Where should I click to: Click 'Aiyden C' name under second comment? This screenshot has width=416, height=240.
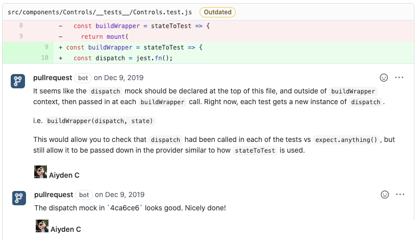pyautogui.click(x=66, y=229)
